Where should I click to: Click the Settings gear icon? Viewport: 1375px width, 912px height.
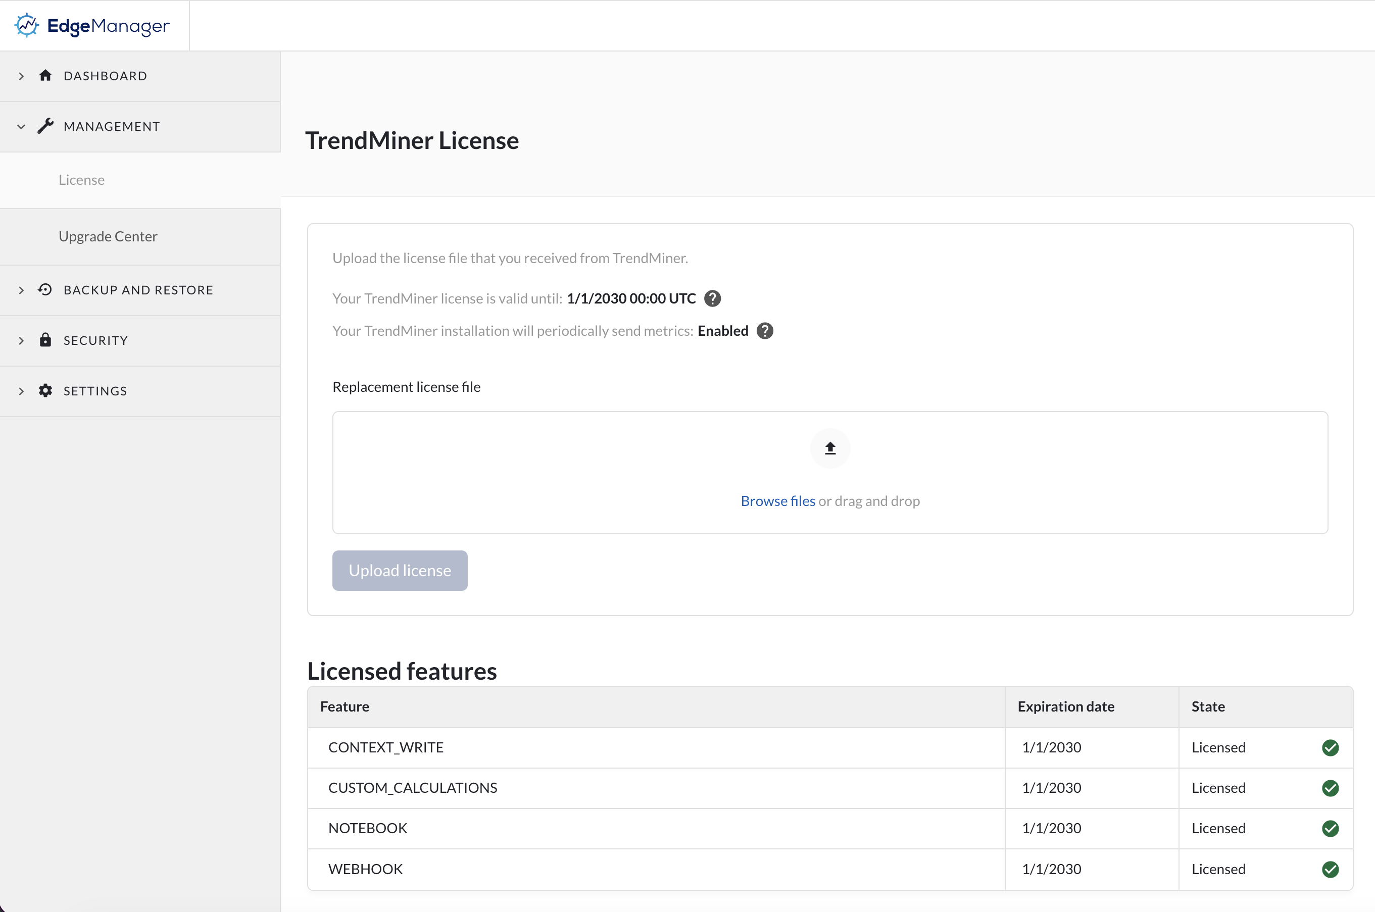pyautogui.click(x=45, y=390)
